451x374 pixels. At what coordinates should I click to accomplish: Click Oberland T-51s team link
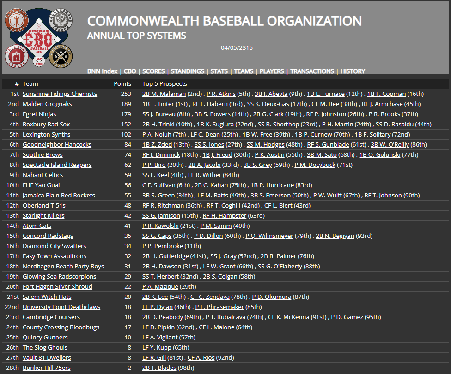[x=44, y=205]
